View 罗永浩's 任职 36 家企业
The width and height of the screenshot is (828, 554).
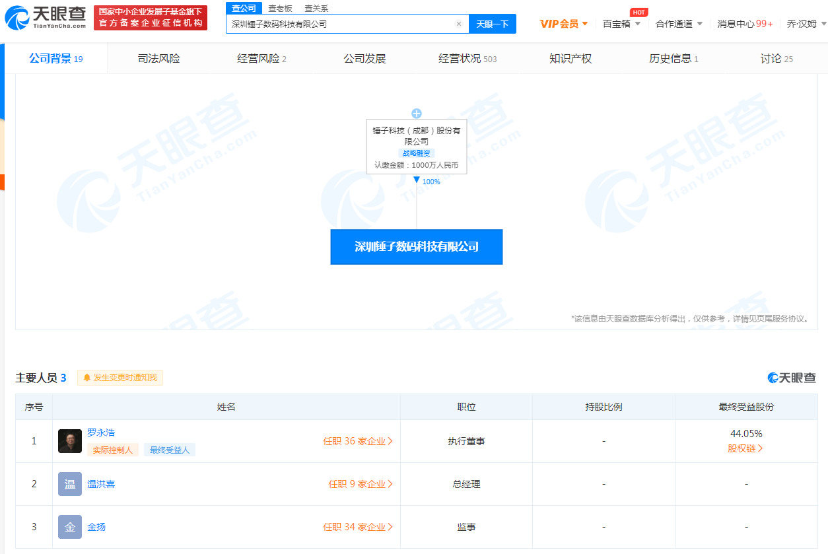(x=358, y=441)
